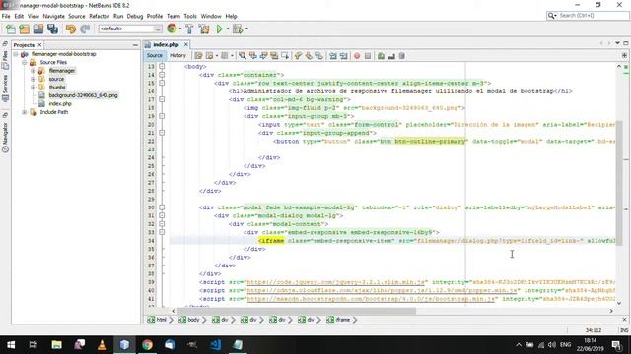Click editor Find Selection magnifier icon
The width and height of the screenshot is (631, 354).
point(243,56)
